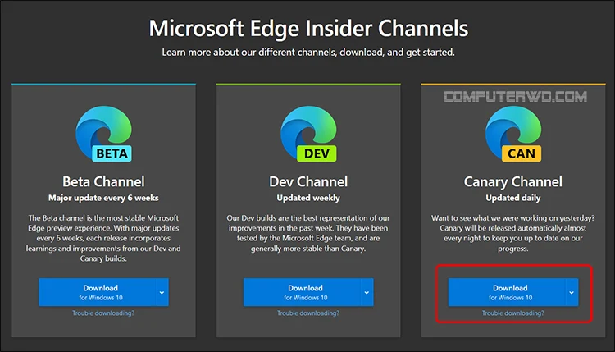Open Trouble downloading link under Beta

coord(103,313)
